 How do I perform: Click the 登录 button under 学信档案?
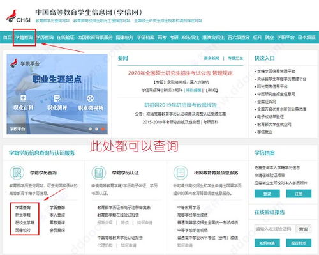pos(267,194)
